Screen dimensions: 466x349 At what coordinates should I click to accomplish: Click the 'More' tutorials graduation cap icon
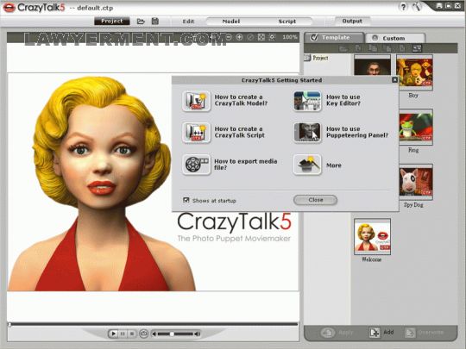[307, 164]
